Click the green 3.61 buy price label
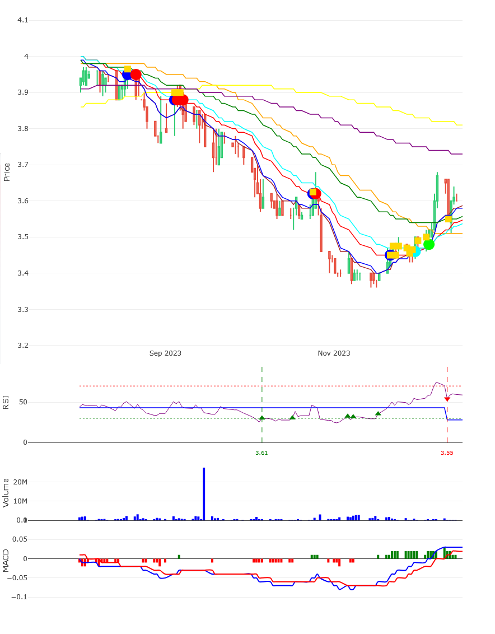The height and width of the screenshot is (634, 495). (x=261, y=453)
